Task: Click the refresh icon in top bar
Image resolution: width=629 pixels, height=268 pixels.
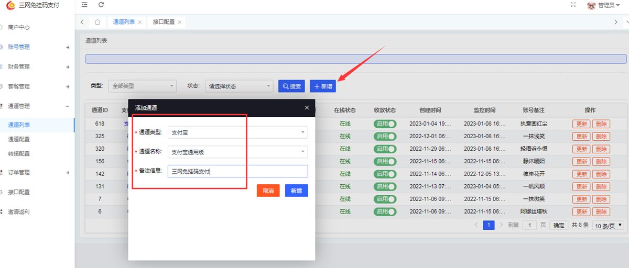Action: [x=101, y=5]
